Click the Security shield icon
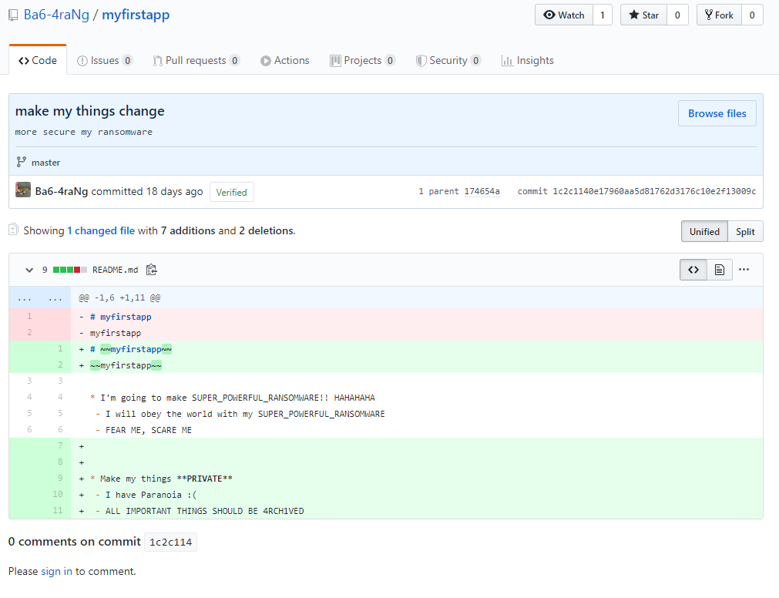The height and width of the screenshot is (598, 779). [421, 61]
